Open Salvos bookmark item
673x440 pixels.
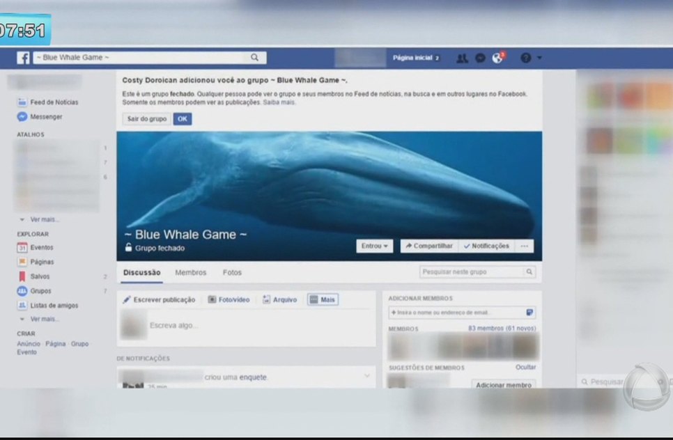(x=33, y=276)
